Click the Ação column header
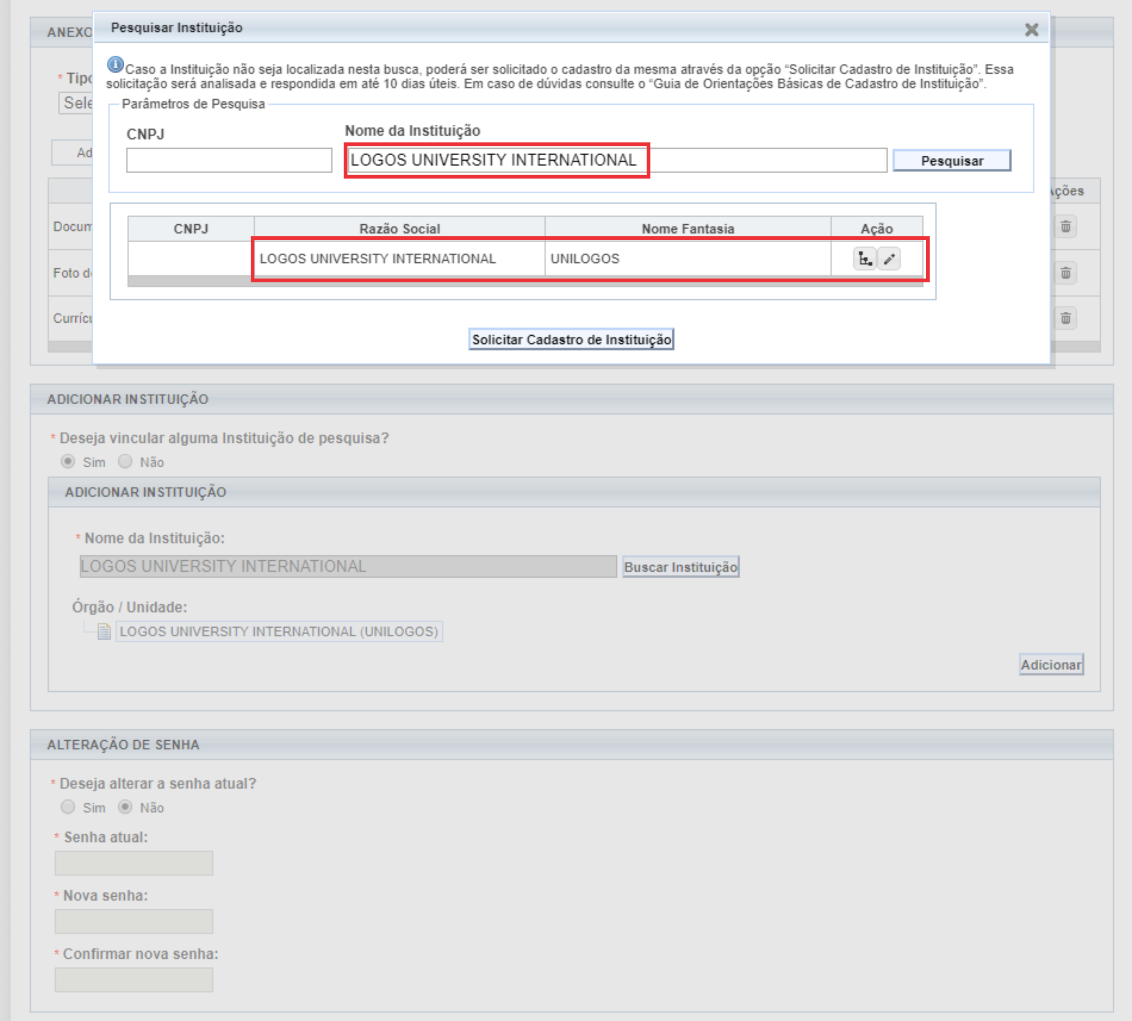 pyautogui.click(x=876, y=229)
